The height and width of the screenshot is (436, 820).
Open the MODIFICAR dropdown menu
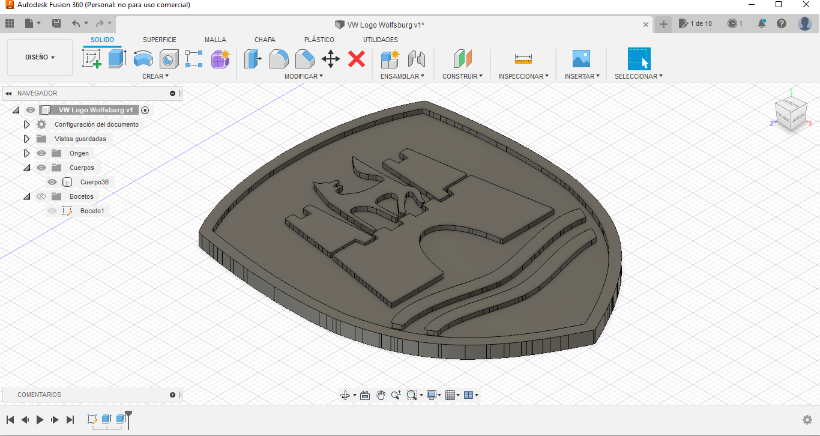(x=304, y=76)
